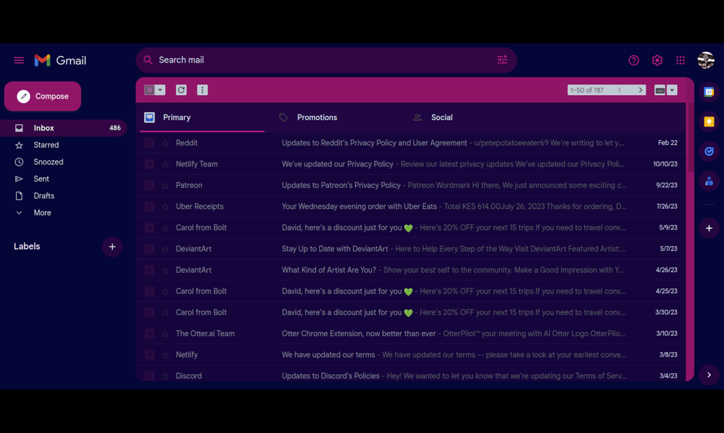
Task: Create a new label with plus icon
Action: tap(112, 247)
